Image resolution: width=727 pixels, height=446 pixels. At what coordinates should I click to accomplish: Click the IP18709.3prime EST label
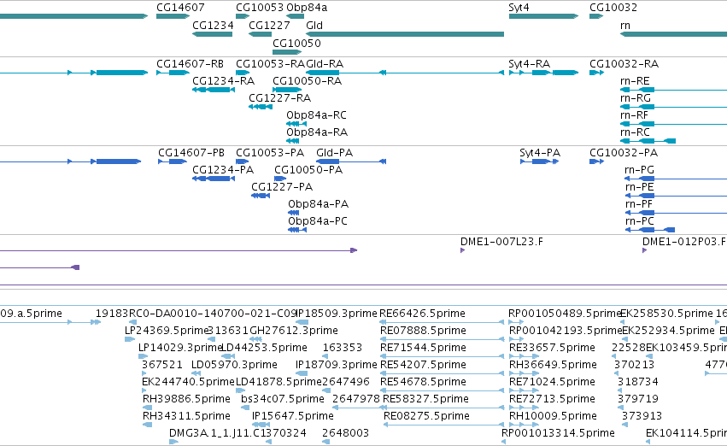pos(336,366)
